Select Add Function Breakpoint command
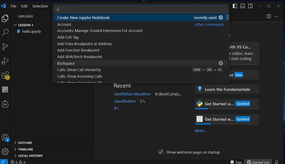This screenshot has height=164, width=285. (x=141, y=50)
